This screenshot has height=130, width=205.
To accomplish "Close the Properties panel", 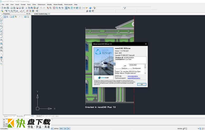I will click(x=29, y=14).
